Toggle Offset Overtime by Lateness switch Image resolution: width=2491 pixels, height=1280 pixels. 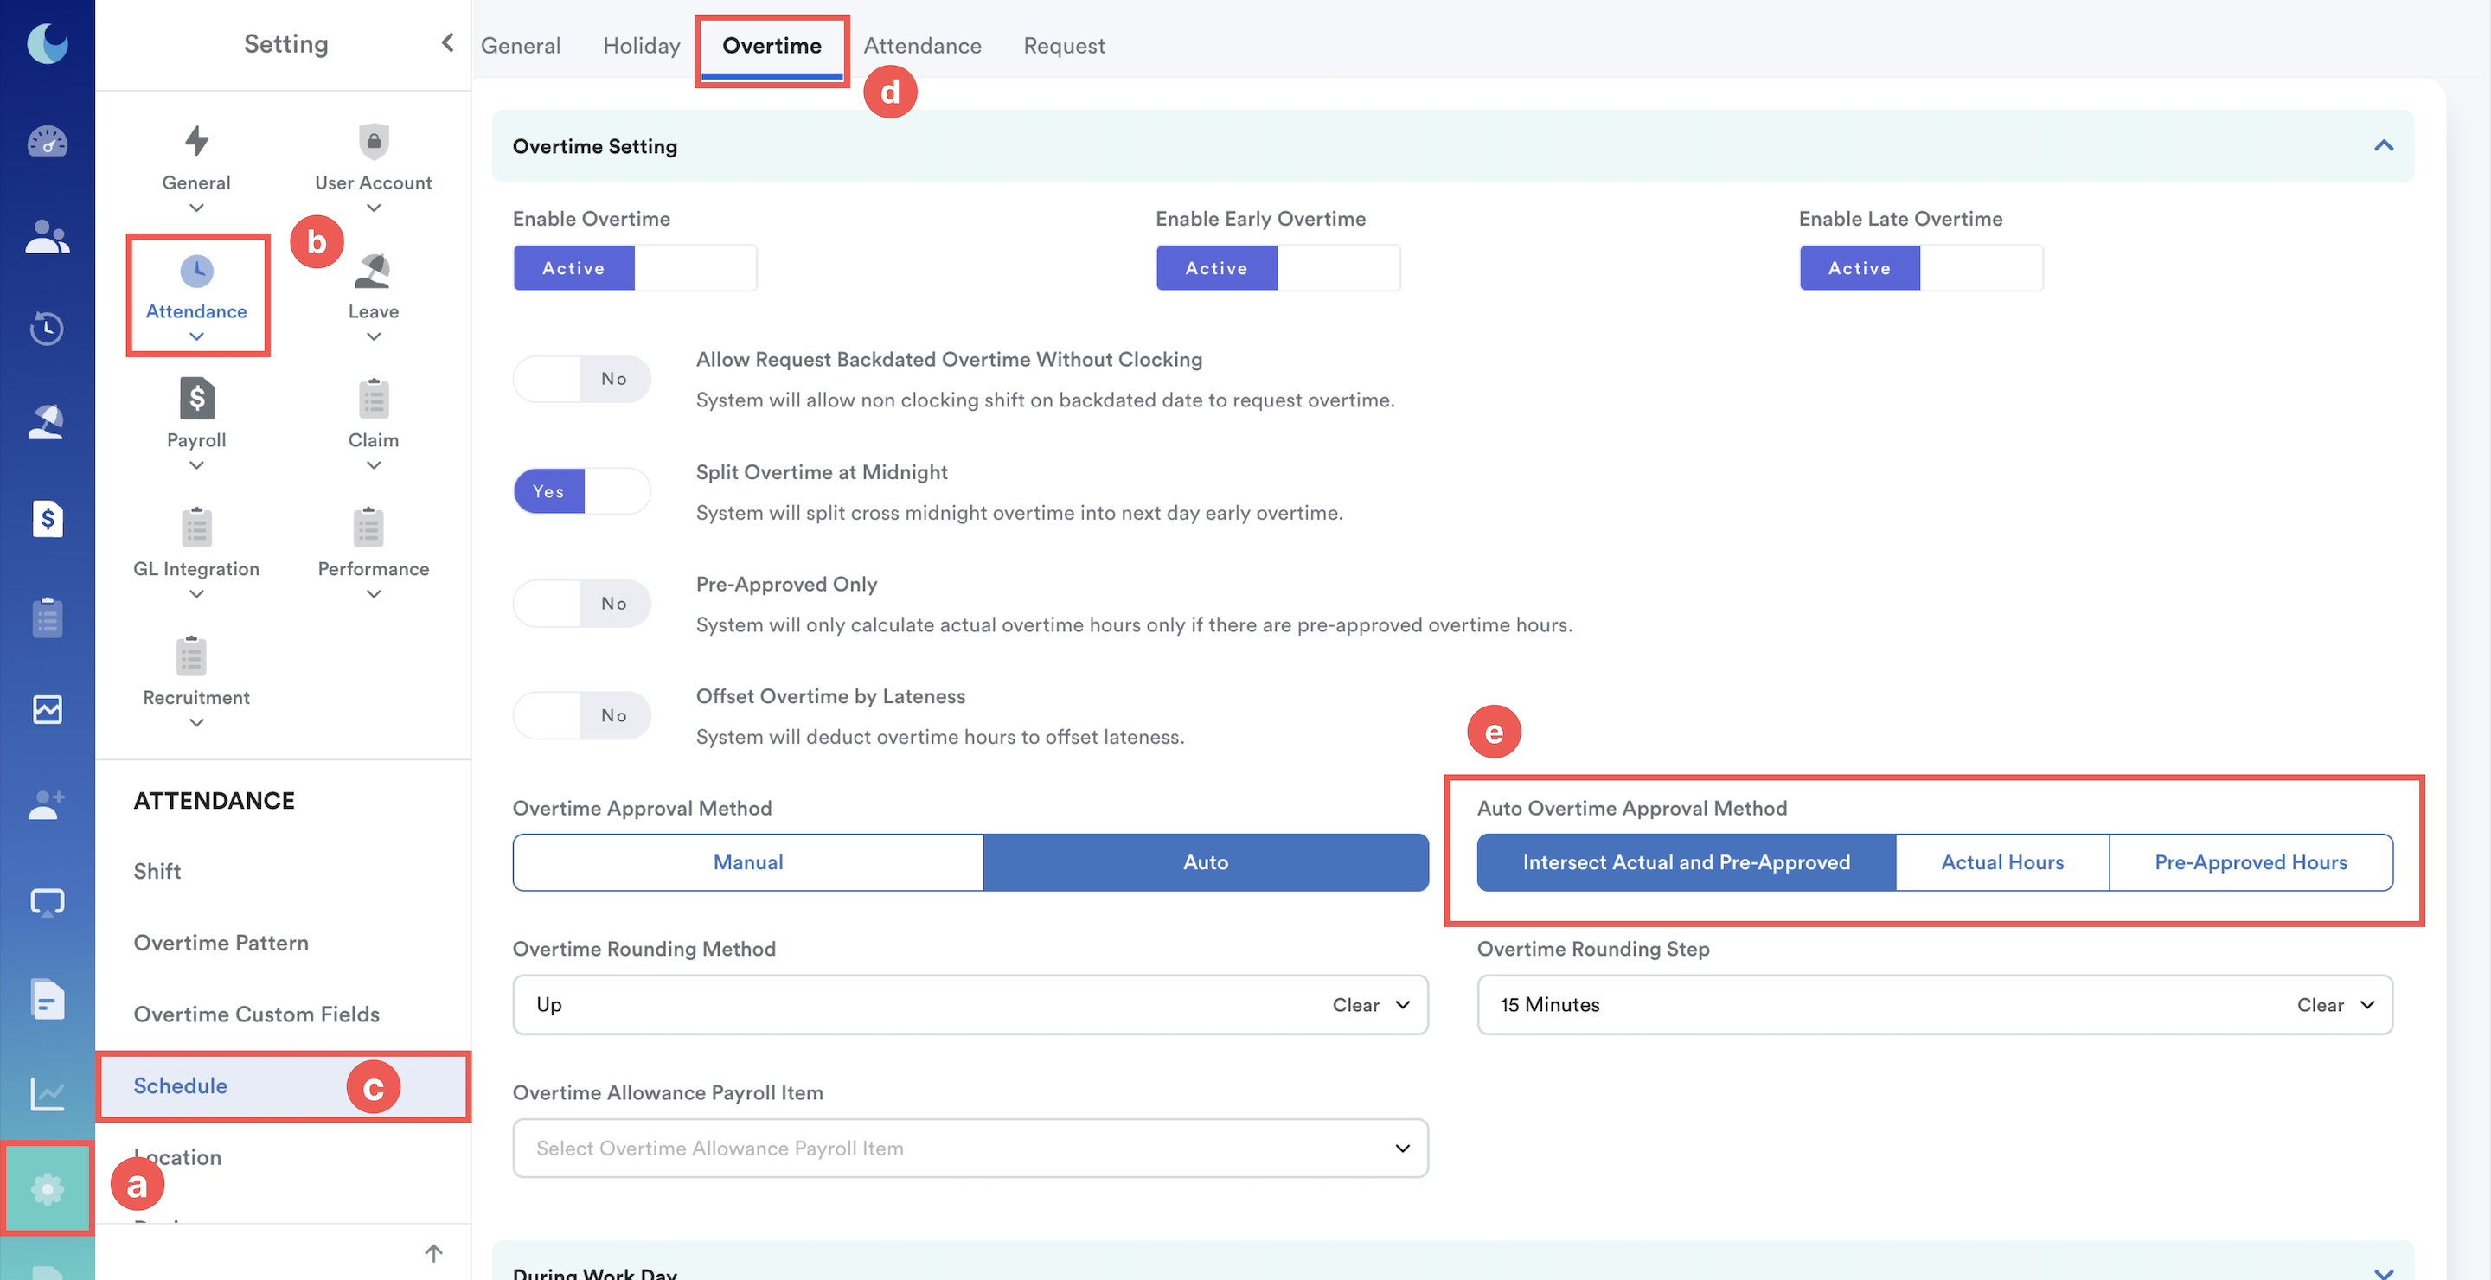click(581, 715)
